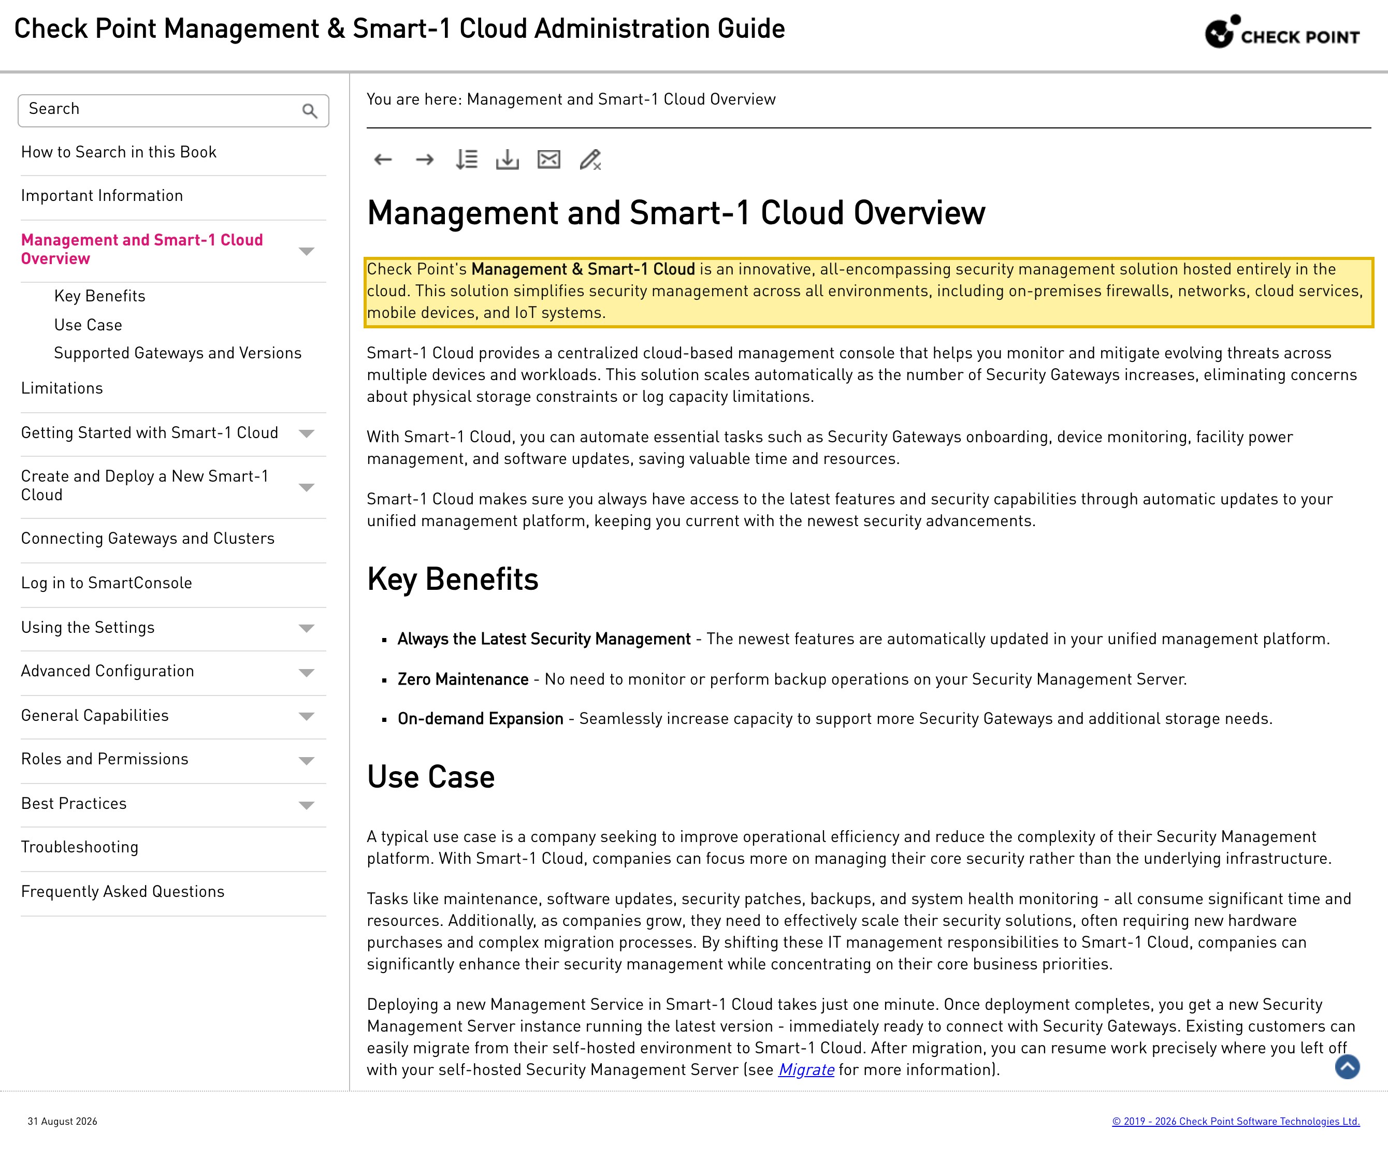Open Log in to SmartConsole topic
This screenshot has width=1388, height=1160.
[106, 583]
